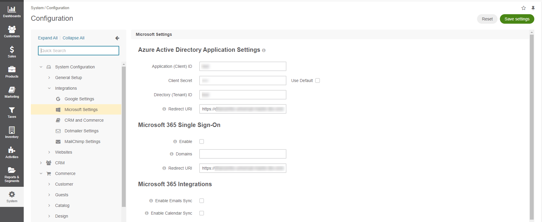Expand the General Setup node
The image size is (542, 222).
tap(49, 78)
